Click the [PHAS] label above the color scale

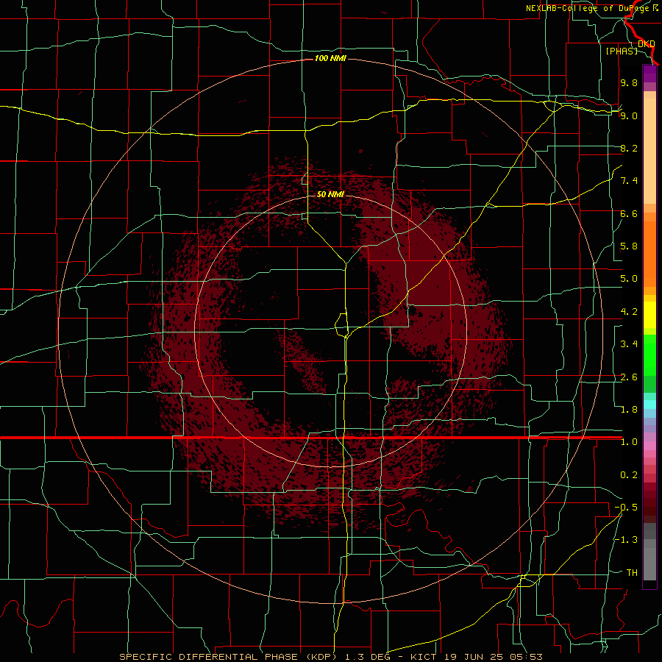tap(622, 51)
